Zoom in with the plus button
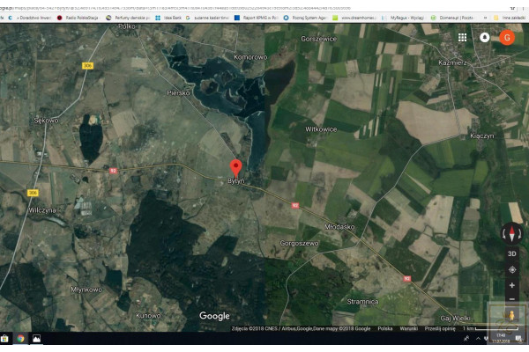529x352 pixels. point(511,285)
